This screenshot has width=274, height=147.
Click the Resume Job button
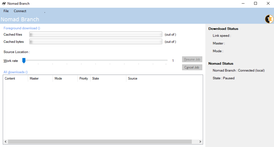click(192, 60)
